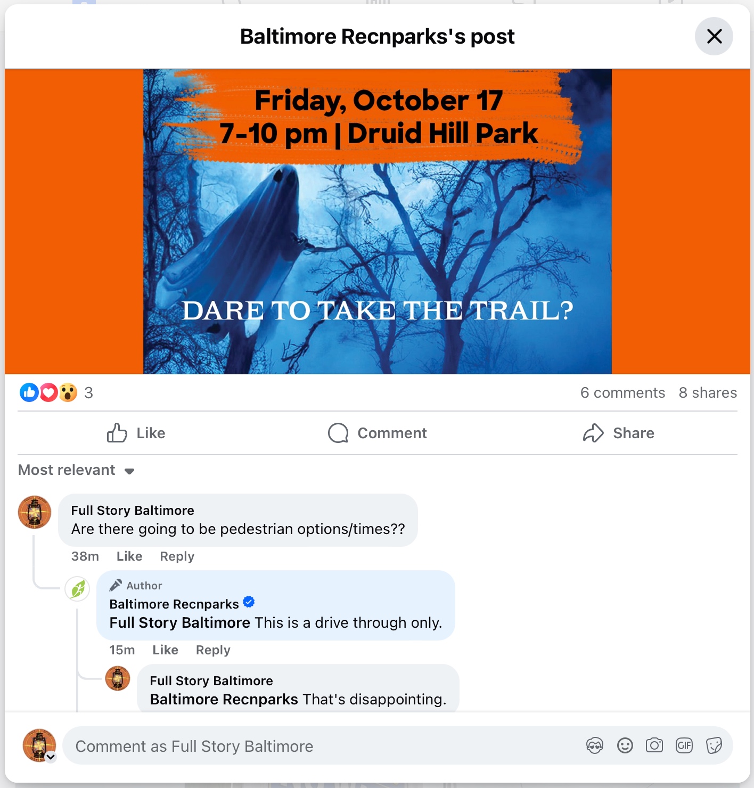View reactions via the like, love, wow icons
The image size is (754, 788).
48,393
